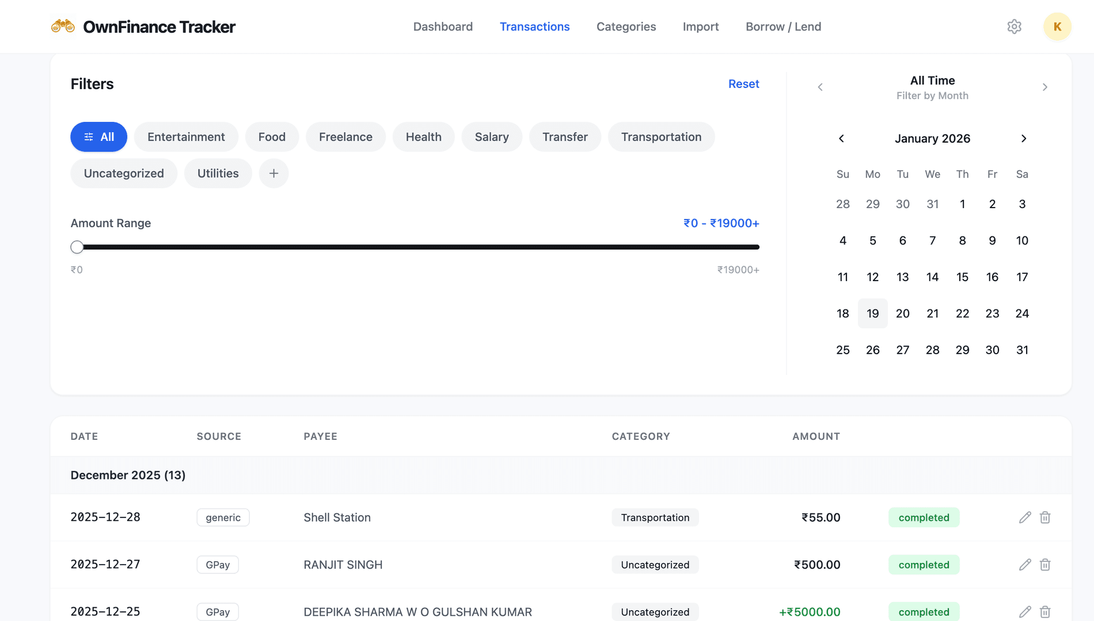Select January 19 on the calendar

click(x=872, y=313)
